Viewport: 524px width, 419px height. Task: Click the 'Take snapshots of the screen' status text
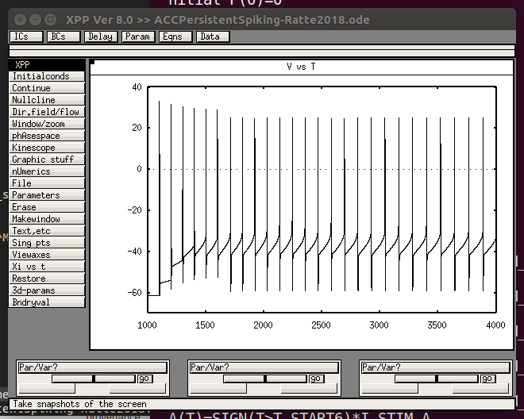79,404
